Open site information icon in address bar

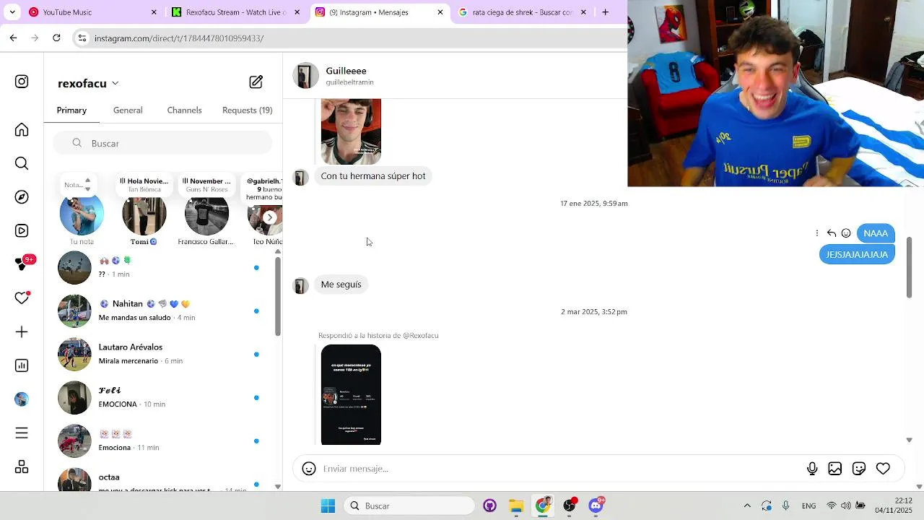click(82, 38)
